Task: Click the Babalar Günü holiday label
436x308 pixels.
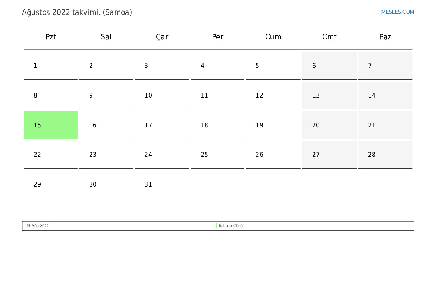Action: coord(231,226)
